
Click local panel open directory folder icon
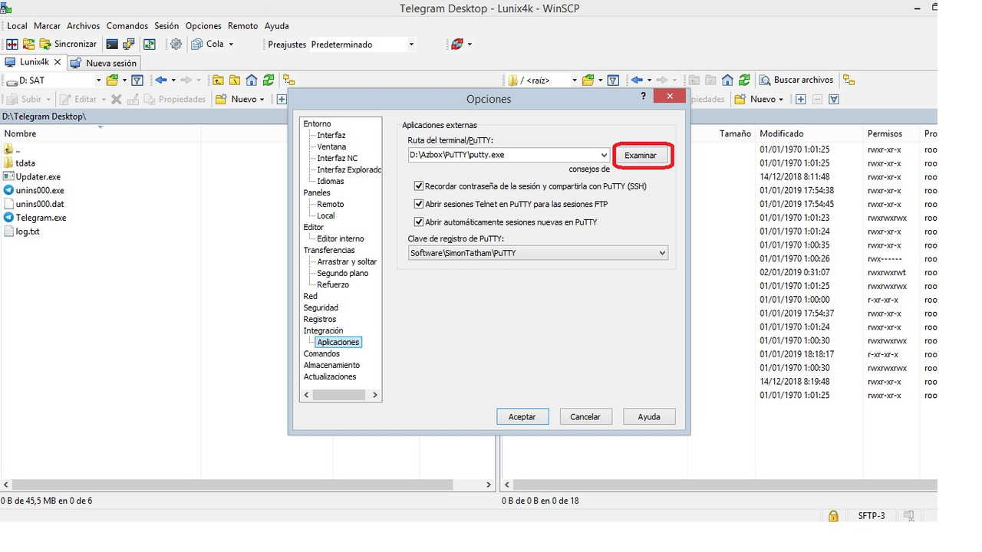[x=114, y=80]
